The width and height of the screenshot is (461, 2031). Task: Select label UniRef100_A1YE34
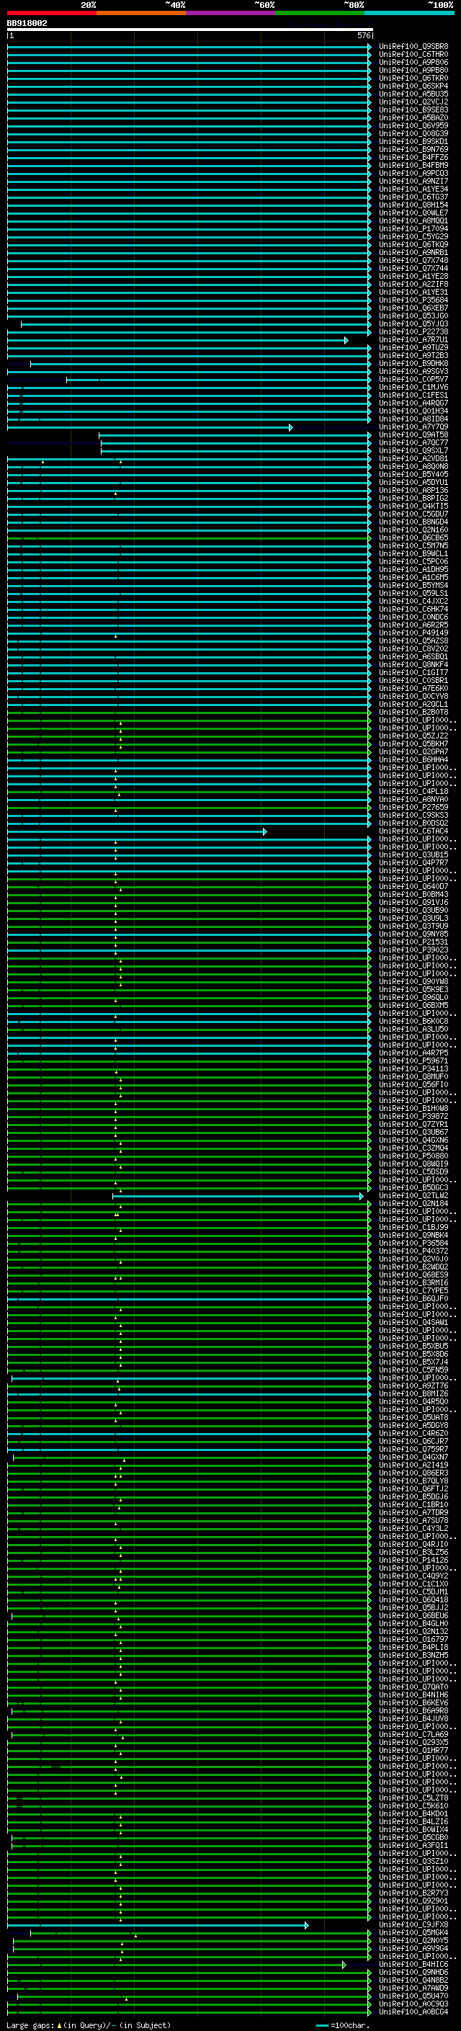tap(413, 189)
